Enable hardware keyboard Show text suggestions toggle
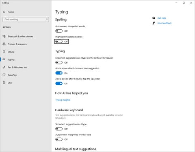This screenshot has height=152, width=195. click(59, 129)
